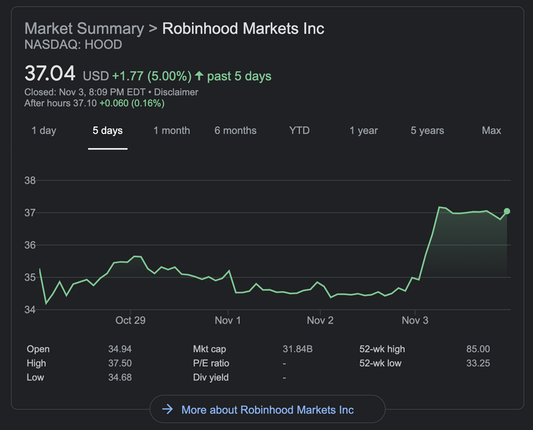This screenshot has width=533, height=430.
Task: Click the Robinhood Markets Inc title
Action: [243, 28]
